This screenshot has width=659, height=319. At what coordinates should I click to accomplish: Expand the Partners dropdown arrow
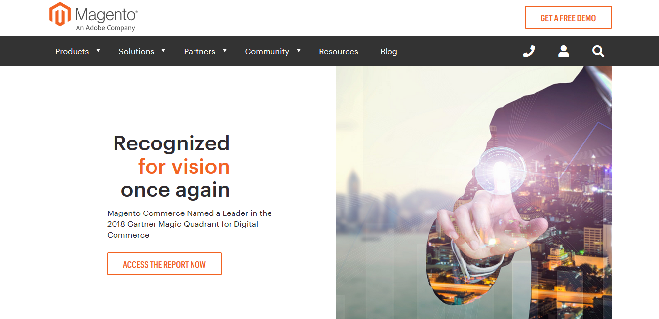pos(225,51)
